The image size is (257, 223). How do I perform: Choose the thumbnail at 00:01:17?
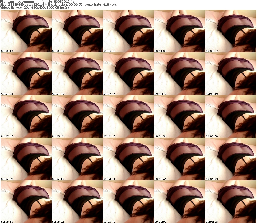(x=231, y=31)
